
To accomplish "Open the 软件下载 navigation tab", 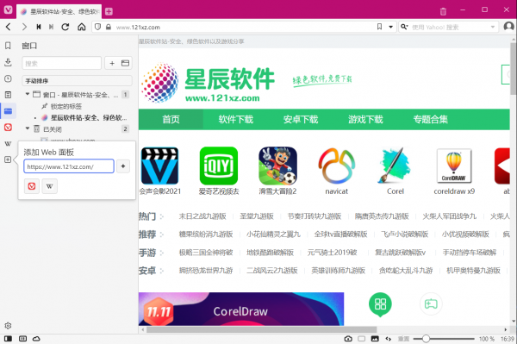I will click(236, 119).
